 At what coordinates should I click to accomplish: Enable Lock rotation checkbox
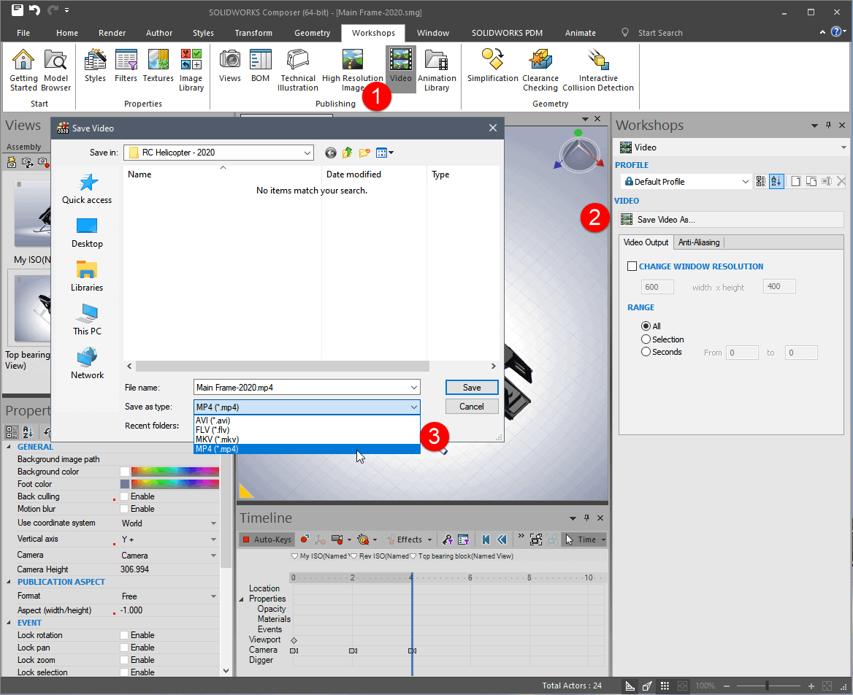(x=125, y=635)
